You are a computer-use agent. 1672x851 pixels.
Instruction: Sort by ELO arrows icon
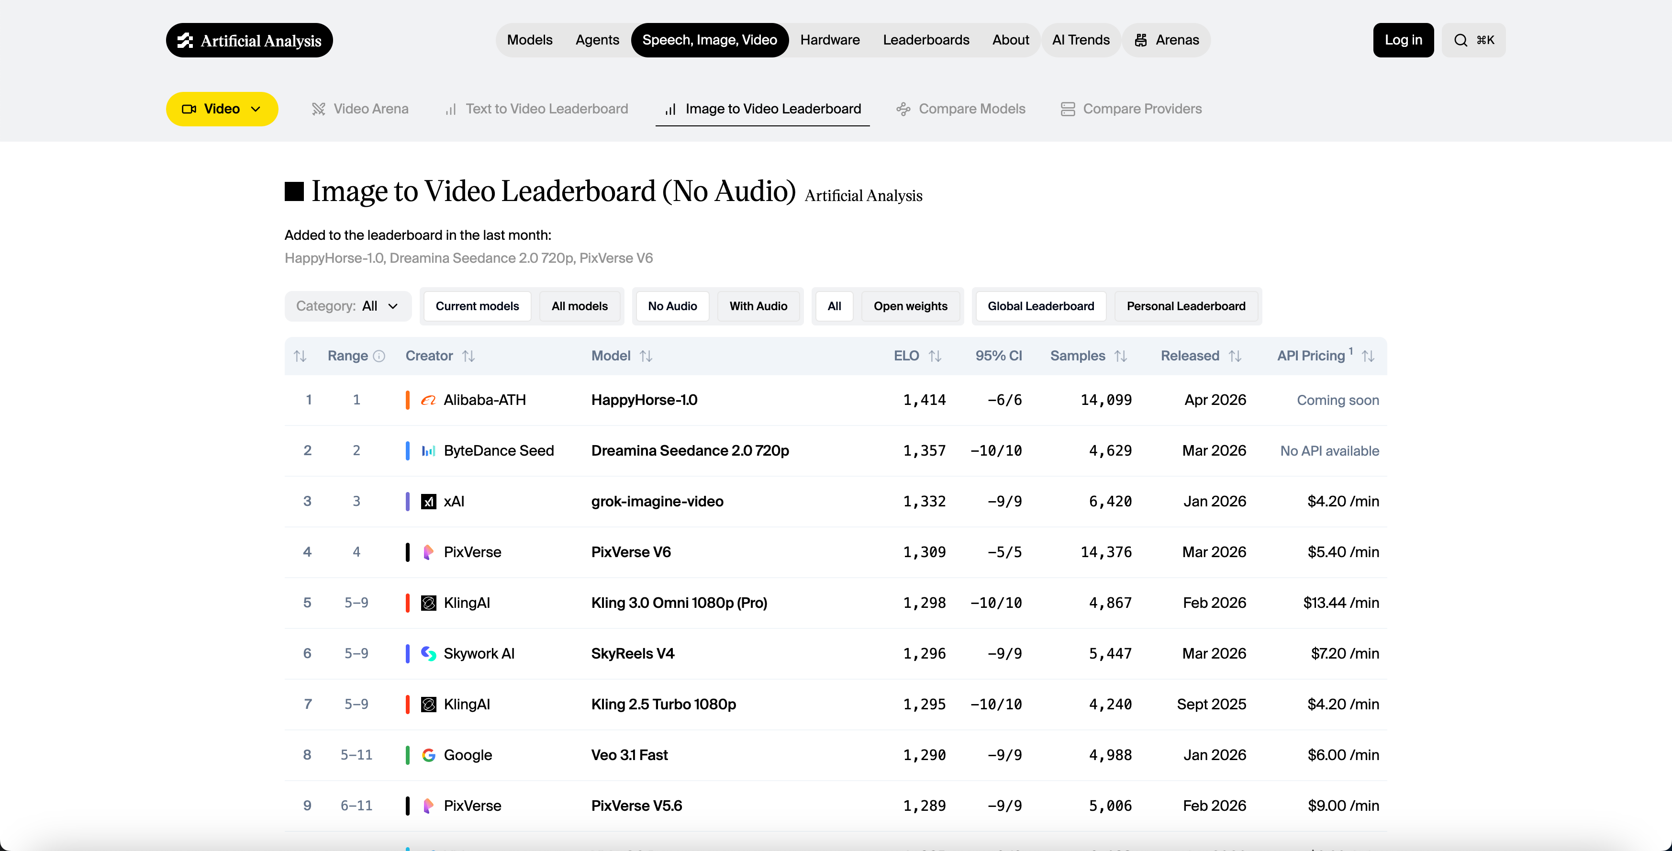pyautogui.click(x=935, y=356)
